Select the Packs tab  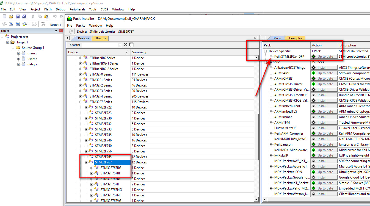[x=278, y=38]
